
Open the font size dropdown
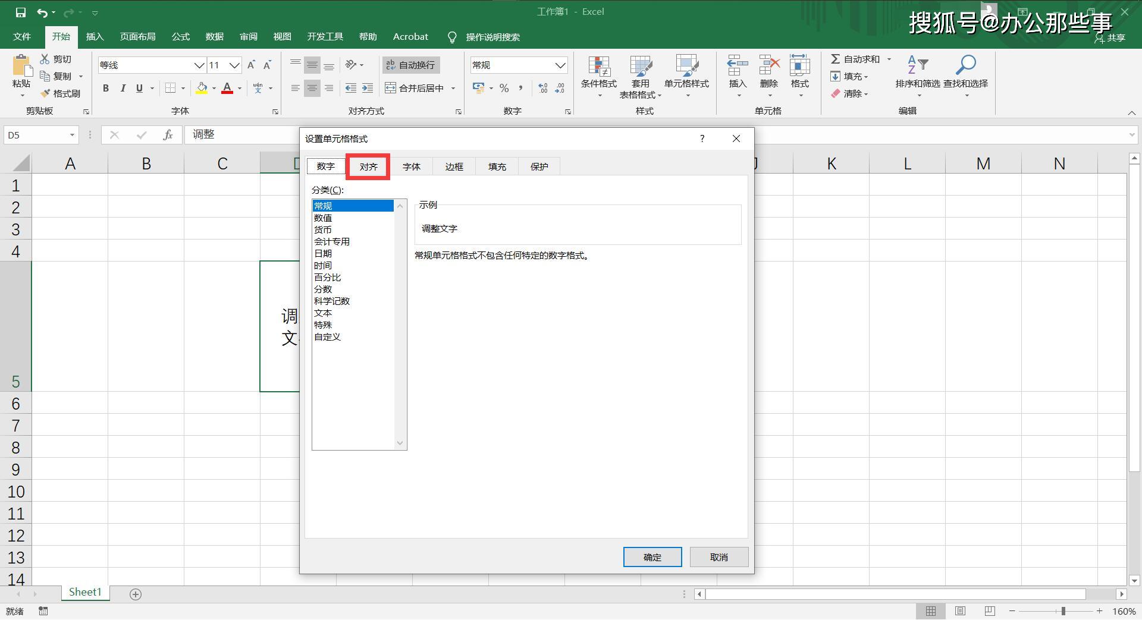coord(234,65)
